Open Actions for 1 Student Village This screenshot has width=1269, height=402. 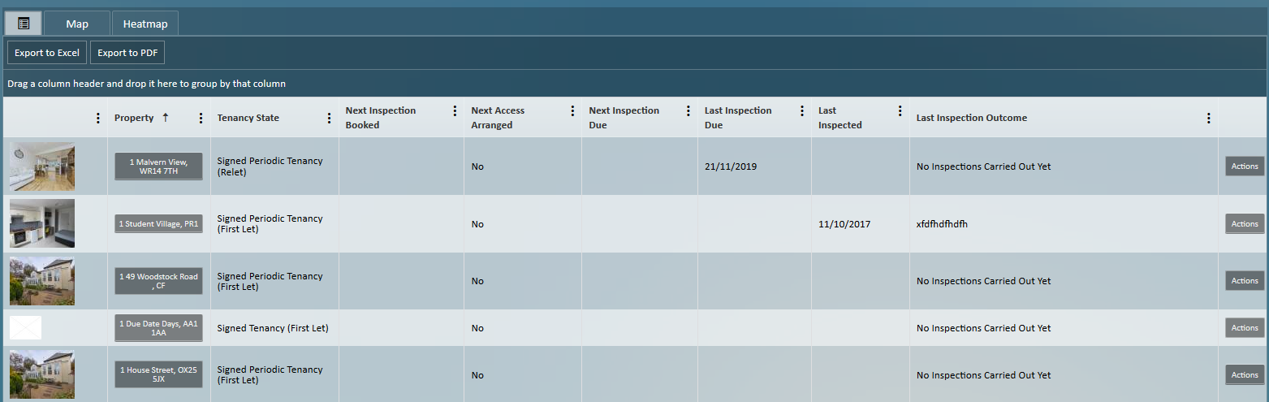click(x=1244, y=224)
